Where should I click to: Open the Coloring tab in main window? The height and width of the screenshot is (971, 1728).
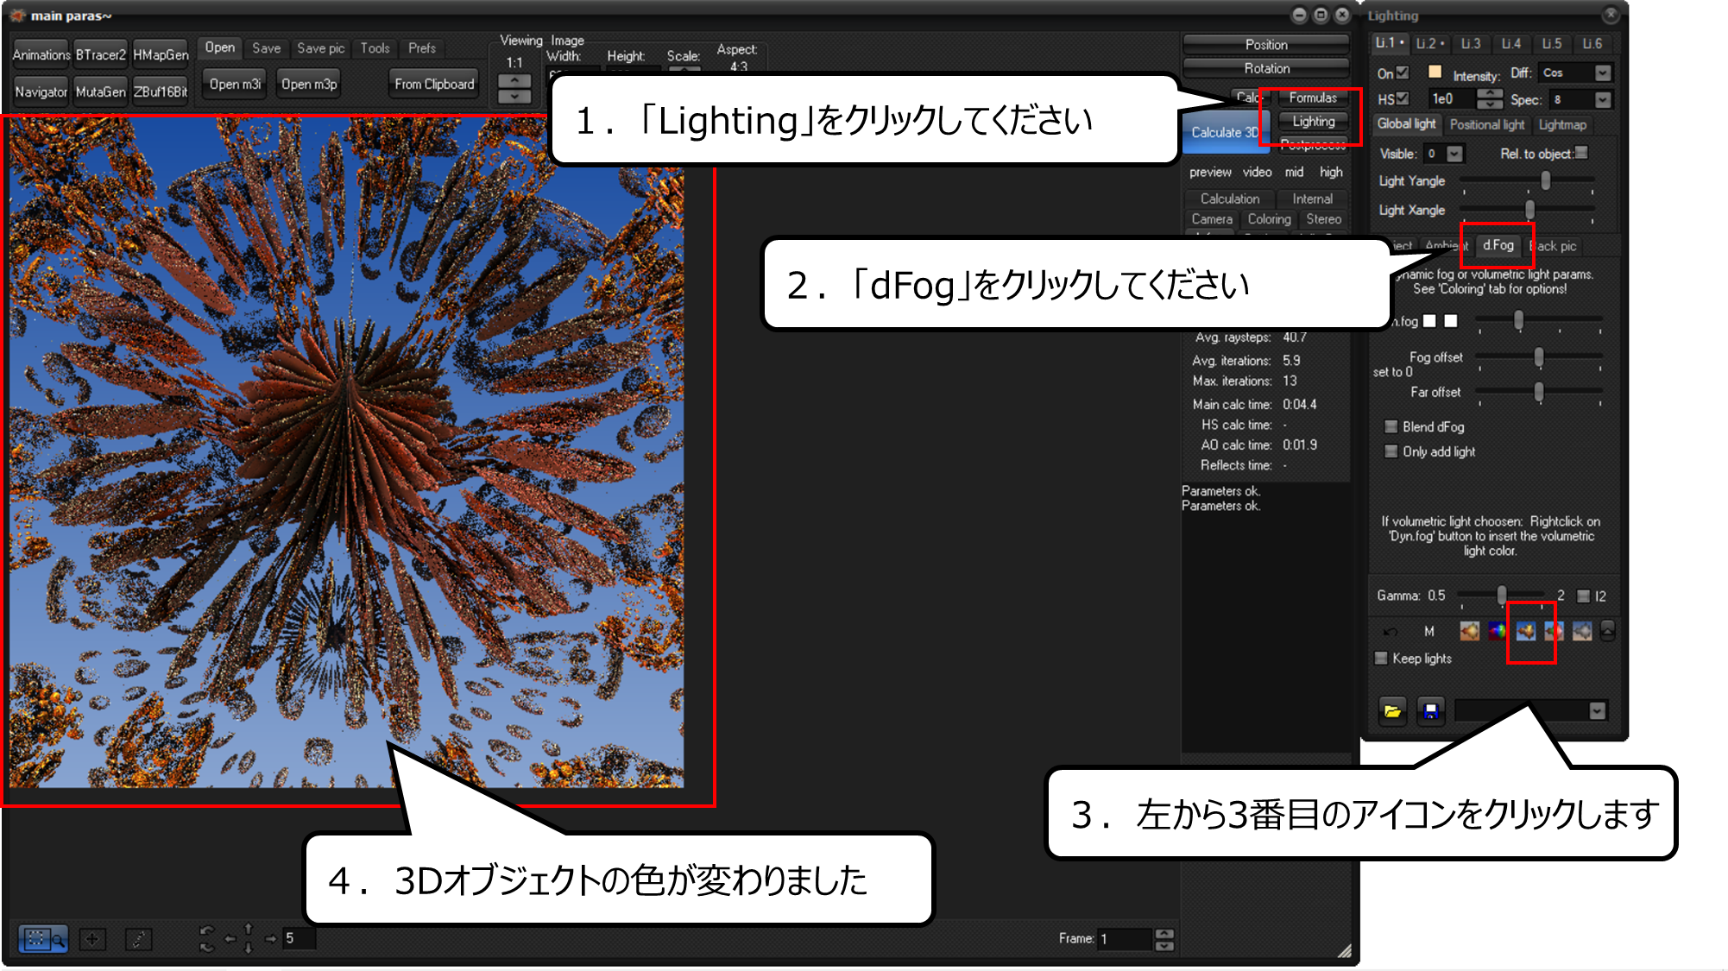(x=1269, y=219)
